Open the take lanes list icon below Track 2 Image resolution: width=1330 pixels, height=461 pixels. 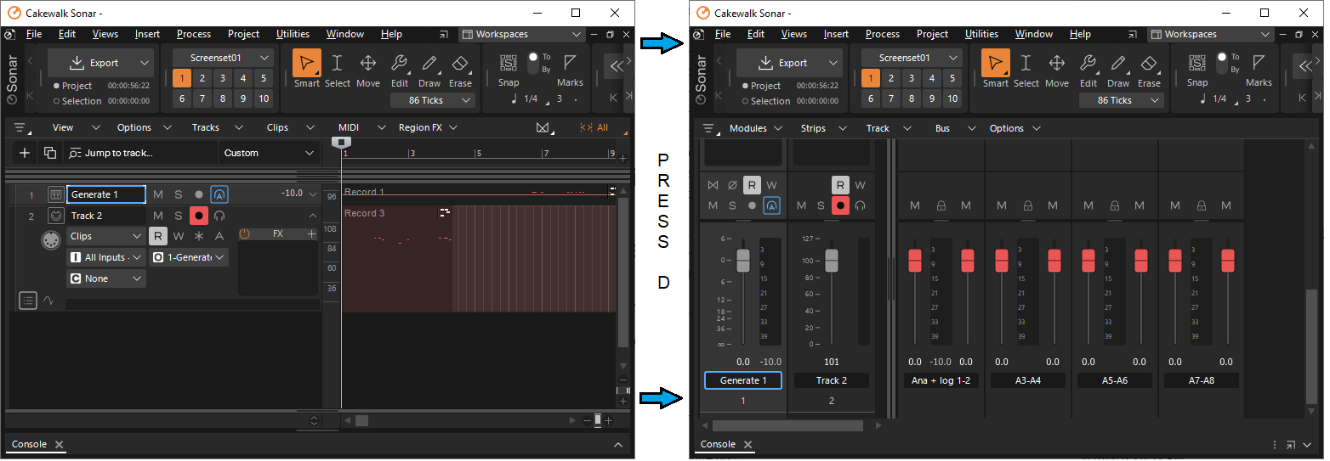(x=28, y=300)
